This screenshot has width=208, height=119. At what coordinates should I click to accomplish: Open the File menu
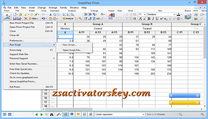coord(10,7)
